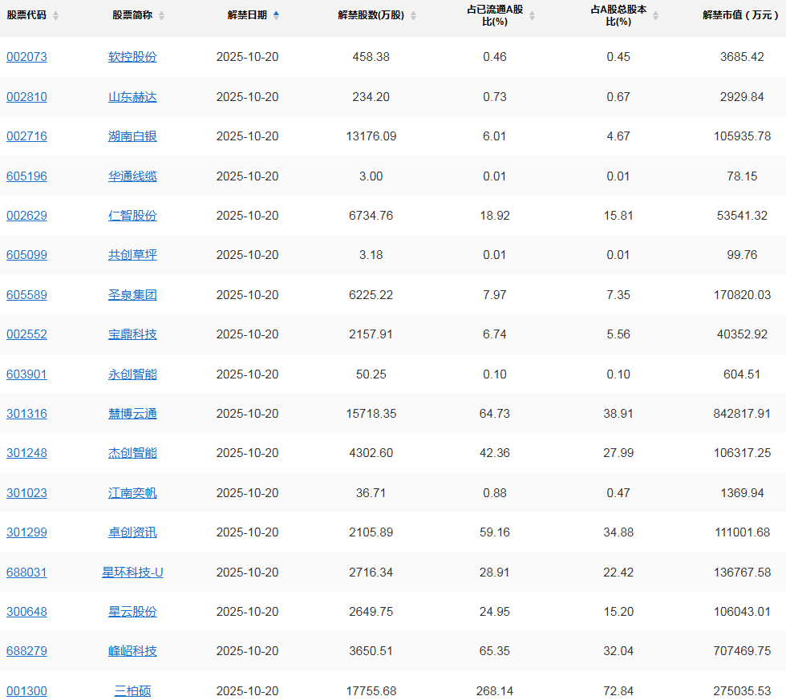Open the 仁智股份 stock link

click(132, 216)
